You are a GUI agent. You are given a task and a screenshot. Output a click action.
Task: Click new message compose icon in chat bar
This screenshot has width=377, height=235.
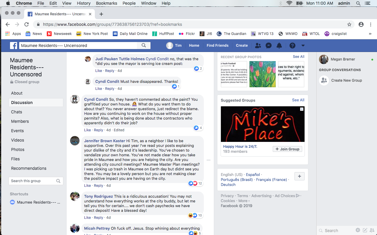coord(365,230)
